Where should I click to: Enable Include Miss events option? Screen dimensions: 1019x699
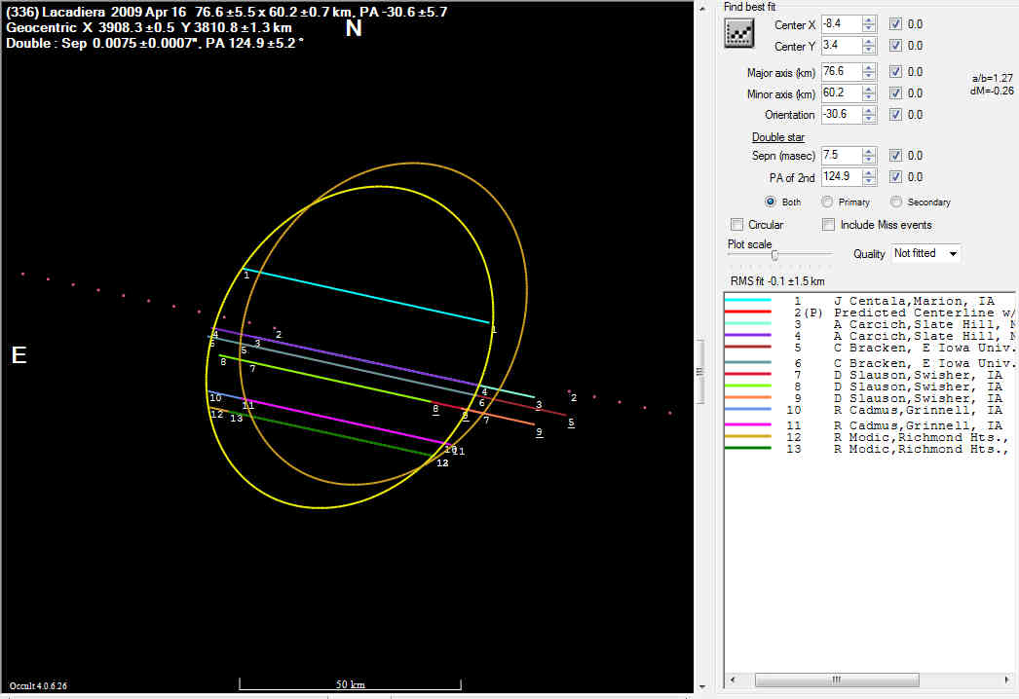click(x=828, y=225)
